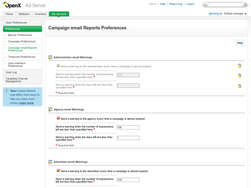This screenshot has height=188, width=251.
Task: Click the Agency email Warnings section icon
Action: pyautogui.click(x=50, y=110)
